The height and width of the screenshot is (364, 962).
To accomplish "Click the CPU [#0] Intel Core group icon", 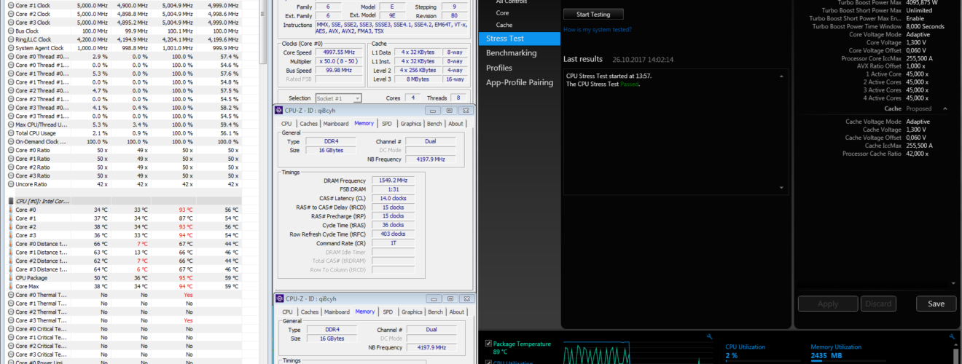I will coord(11,200).
